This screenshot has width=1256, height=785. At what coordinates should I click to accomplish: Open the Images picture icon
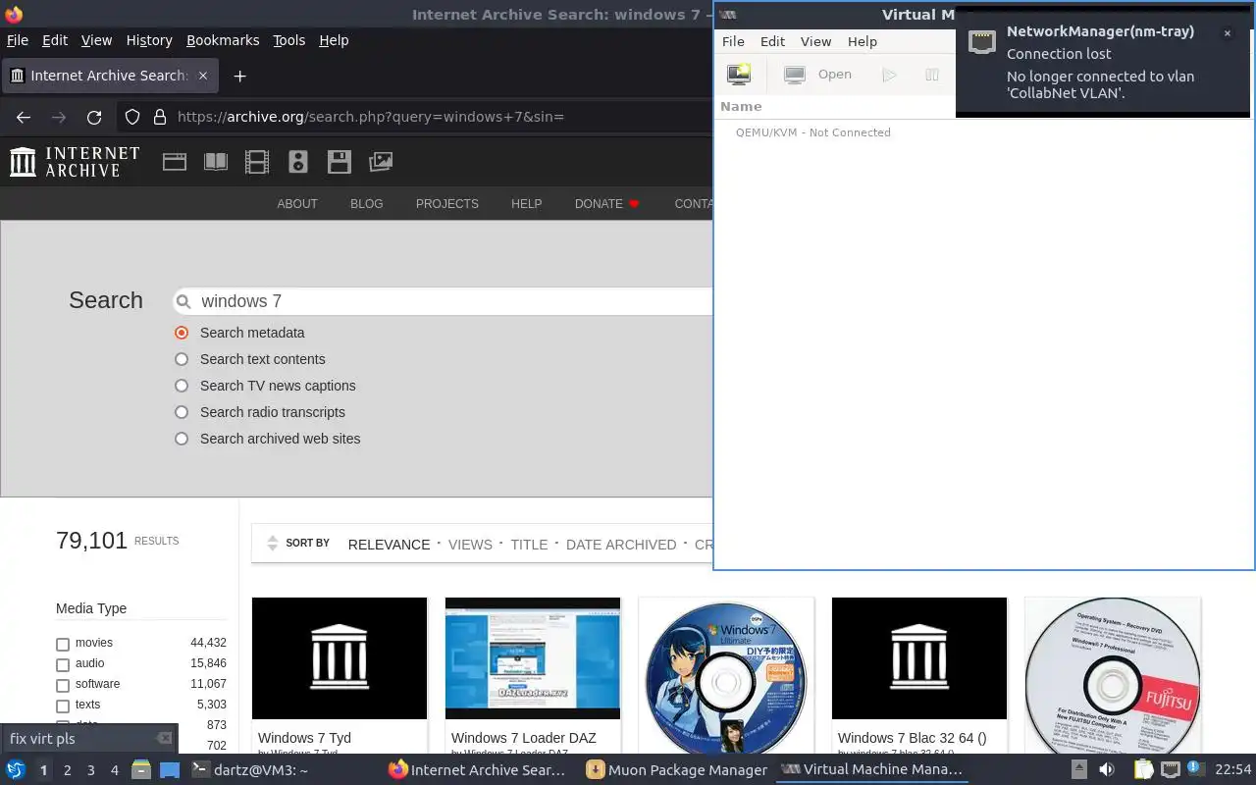tap(381, 162)
